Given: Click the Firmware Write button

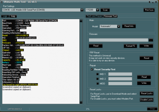Looking at the screenshot, I should (x=146, y=46).
